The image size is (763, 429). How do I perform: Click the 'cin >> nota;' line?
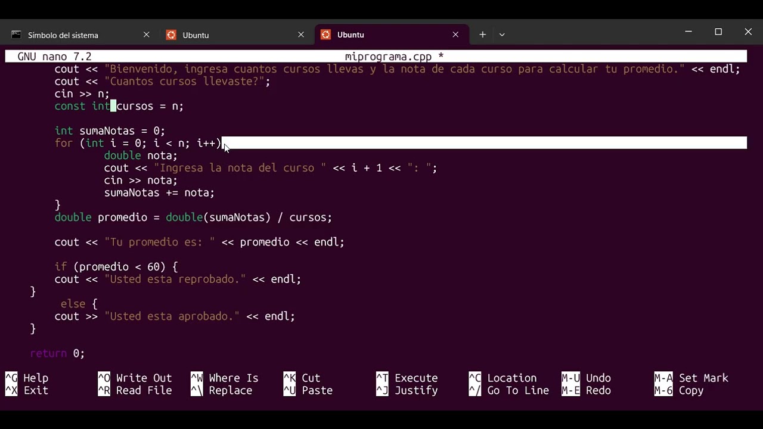(x=141, y=180)
